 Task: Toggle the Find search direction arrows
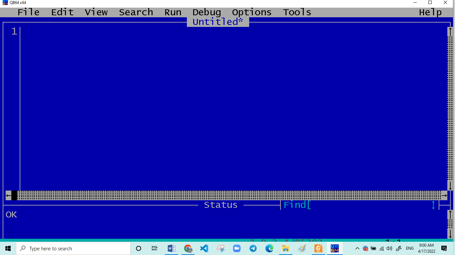point(433,205)
